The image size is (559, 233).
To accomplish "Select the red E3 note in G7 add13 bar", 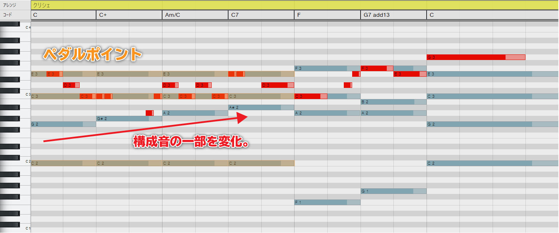I will [x=410, y=74].
